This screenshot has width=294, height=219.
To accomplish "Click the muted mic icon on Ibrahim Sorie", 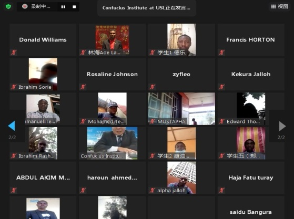I will pyautogui.click(x=14, y=87).
